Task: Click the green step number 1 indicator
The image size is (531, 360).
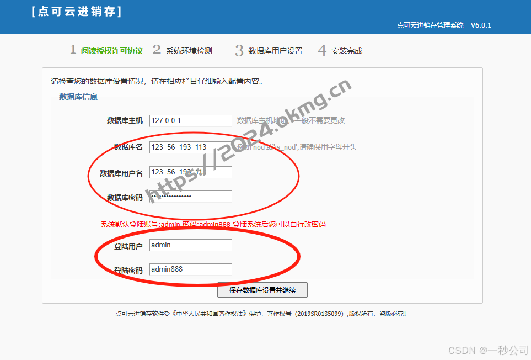Action: (73, 49)
